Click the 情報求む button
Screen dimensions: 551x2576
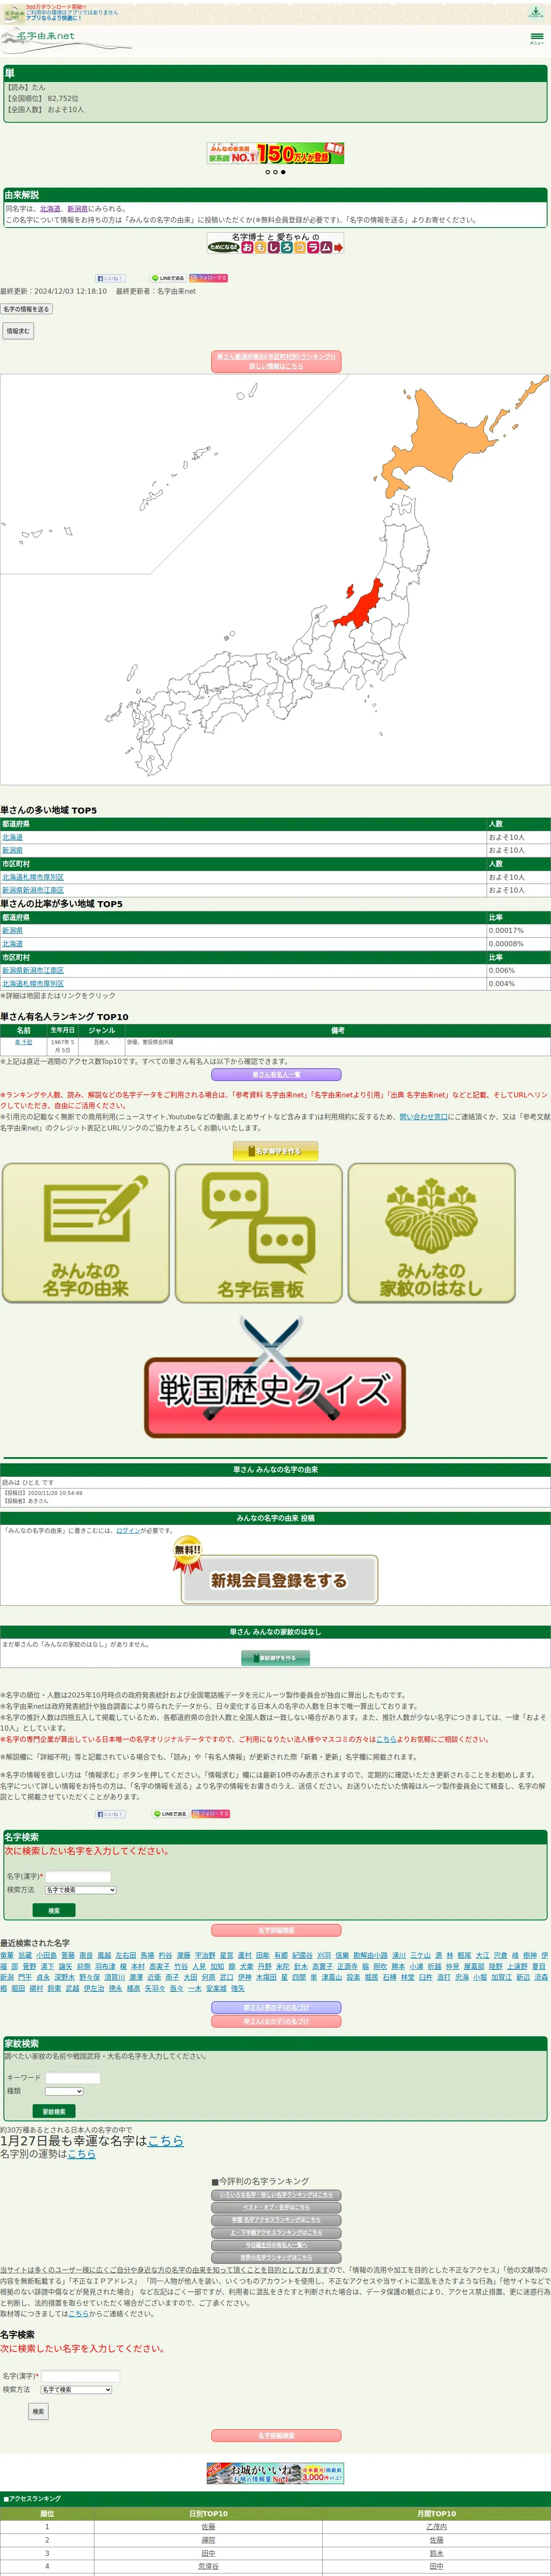click(x=18, y=331)
